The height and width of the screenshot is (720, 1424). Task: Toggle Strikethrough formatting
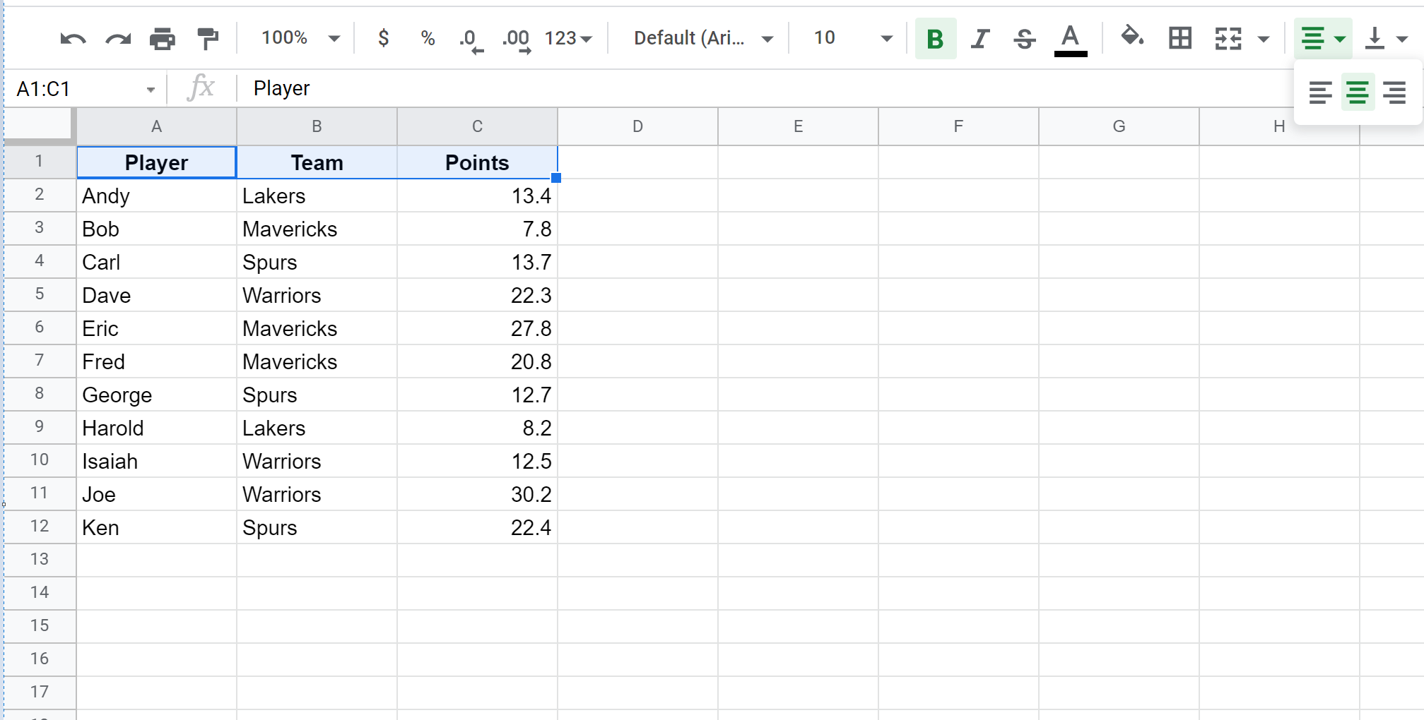(1024, 39)
